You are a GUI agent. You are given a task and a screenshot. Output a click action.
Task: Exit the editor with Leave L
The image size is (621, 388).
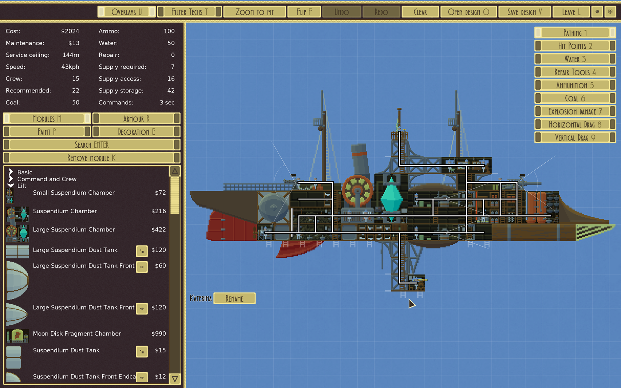coord(571,12)
